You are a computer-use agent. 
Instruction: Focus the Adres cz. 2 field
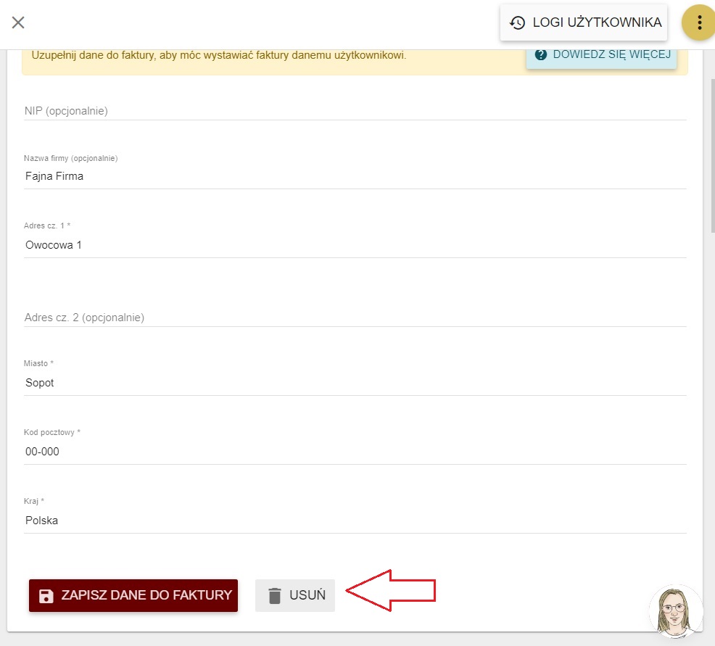click(355, 318)
